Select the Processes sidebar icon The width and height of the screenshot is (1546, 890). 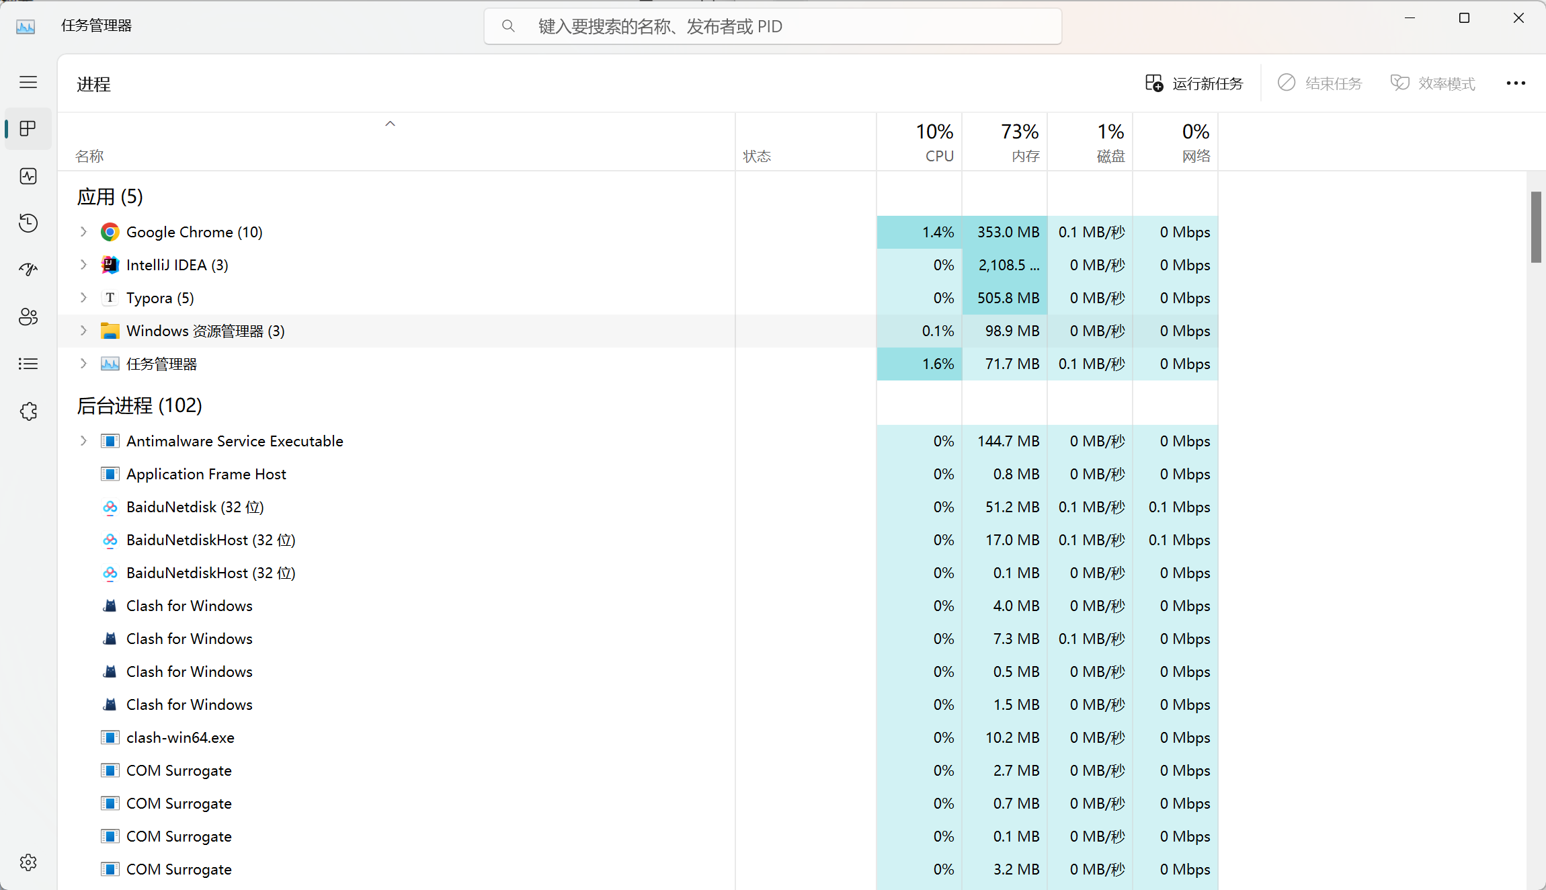point(28,128)
